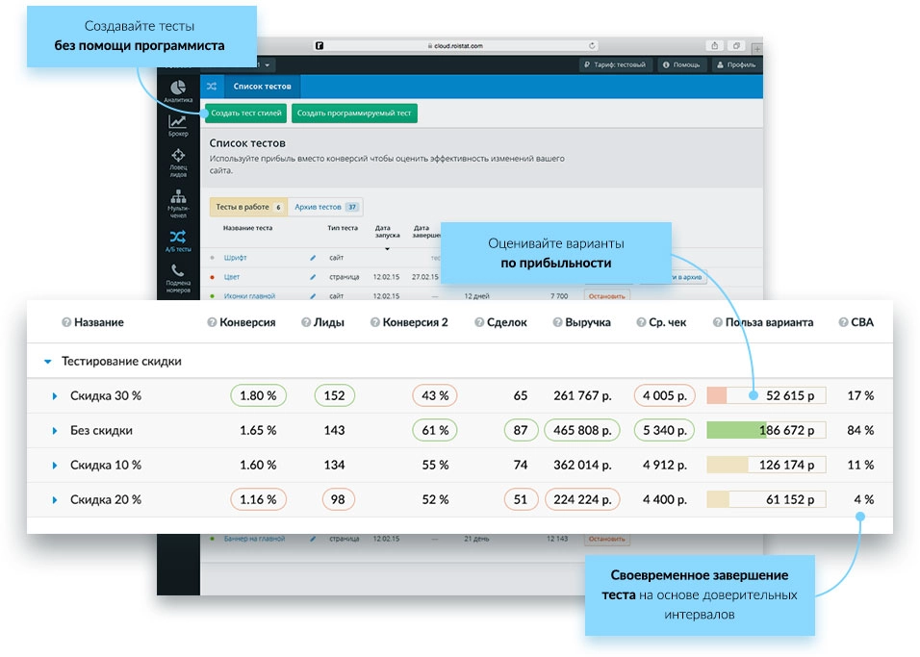The image size is (920, 657).
Task: Click Создать программируемый тест button
Action: (354, 114)
